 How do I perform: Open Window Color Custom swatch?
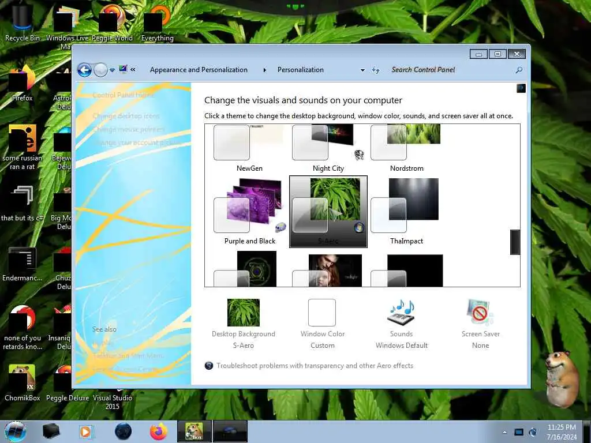(x=322, y=313)
